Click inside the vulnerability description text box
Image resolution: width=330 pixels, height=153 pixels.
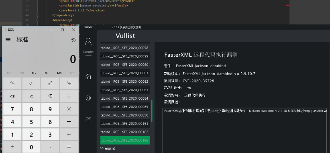tap(244, 131)
